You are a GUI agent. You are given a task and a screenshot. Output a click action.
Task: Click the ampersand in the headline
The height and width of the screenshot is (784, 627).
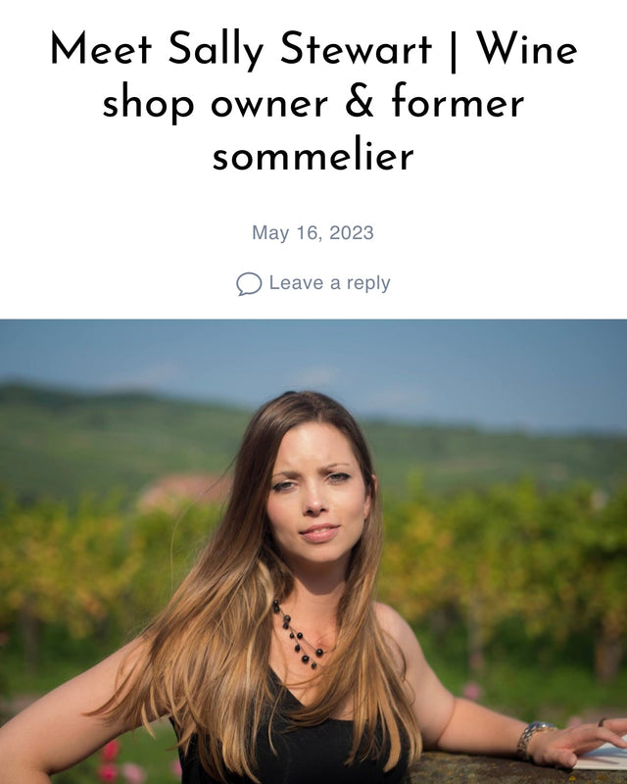point(359,101)
